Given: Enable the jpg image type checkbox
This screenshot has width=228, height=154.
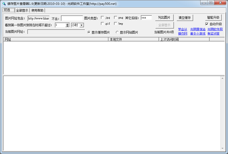Looking at the screenshot, I should coord(102,18).
